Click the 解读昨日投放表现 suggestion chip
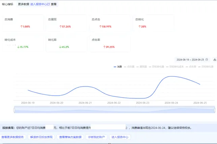Viewport: 217px width, 144px height. [41, 137]
